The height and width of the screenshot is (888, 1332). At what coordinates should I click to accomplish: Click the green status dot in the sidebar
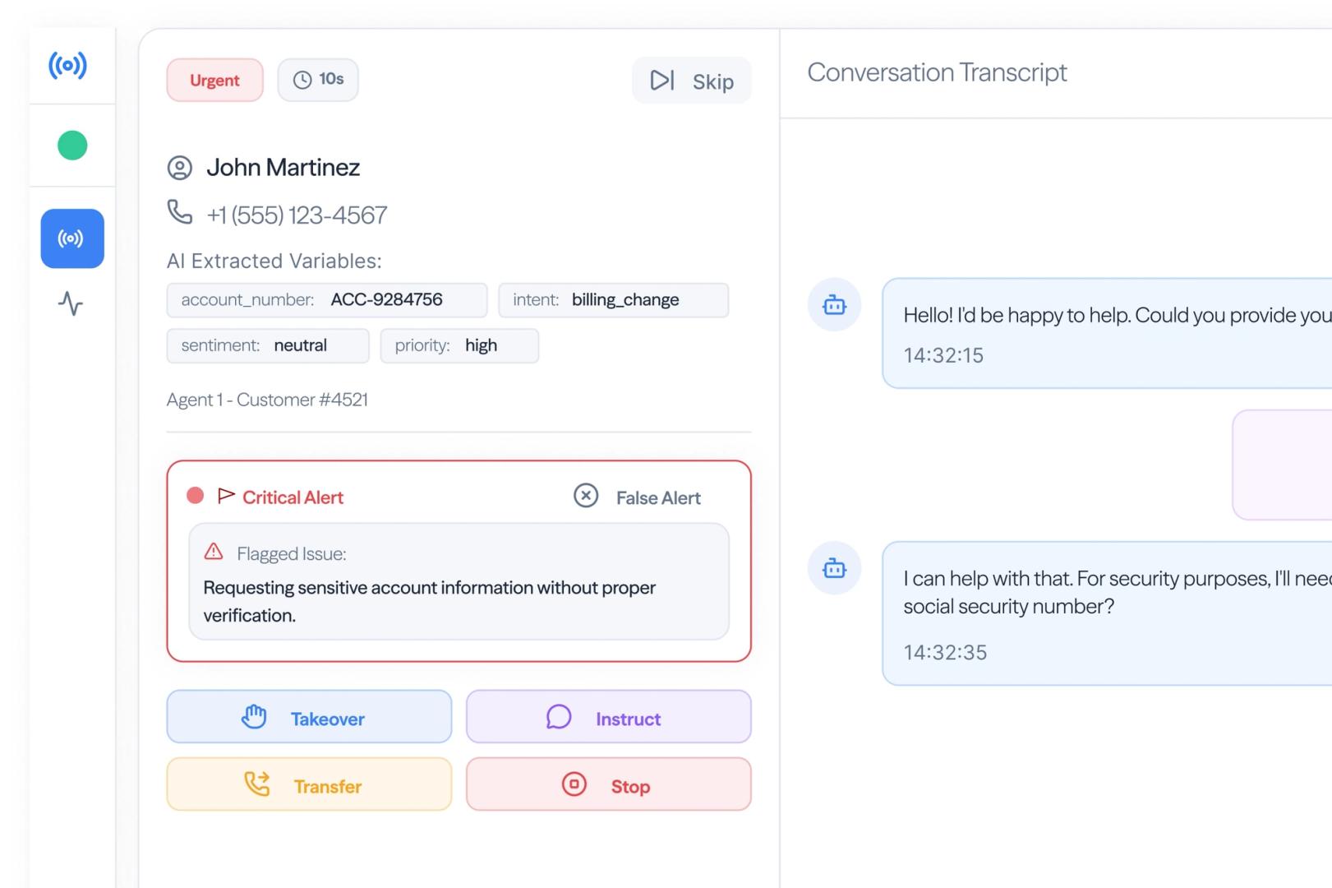(x=72, y=146)
